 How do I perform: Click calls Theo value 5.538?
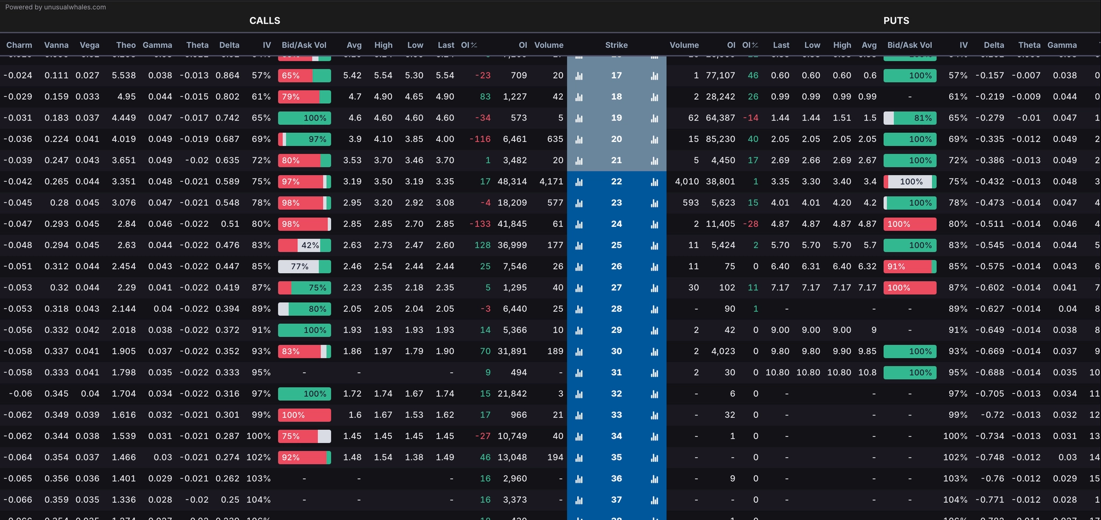(x=124, y=75)
